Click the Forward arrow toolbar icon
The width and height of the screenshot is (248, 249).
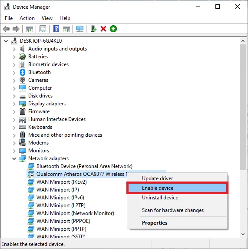click(16, 29)
